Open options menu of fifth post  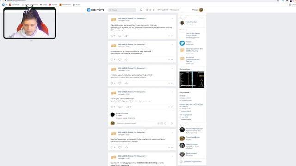pos(172,132)
